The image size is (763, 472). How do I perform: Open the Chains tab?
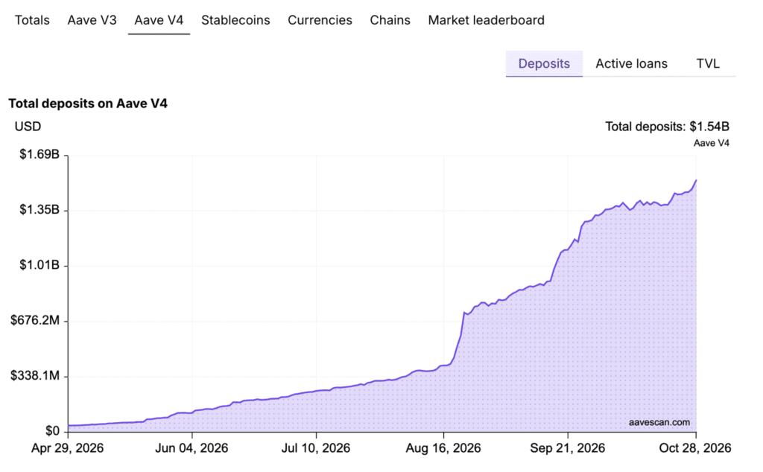pos(390,20)
